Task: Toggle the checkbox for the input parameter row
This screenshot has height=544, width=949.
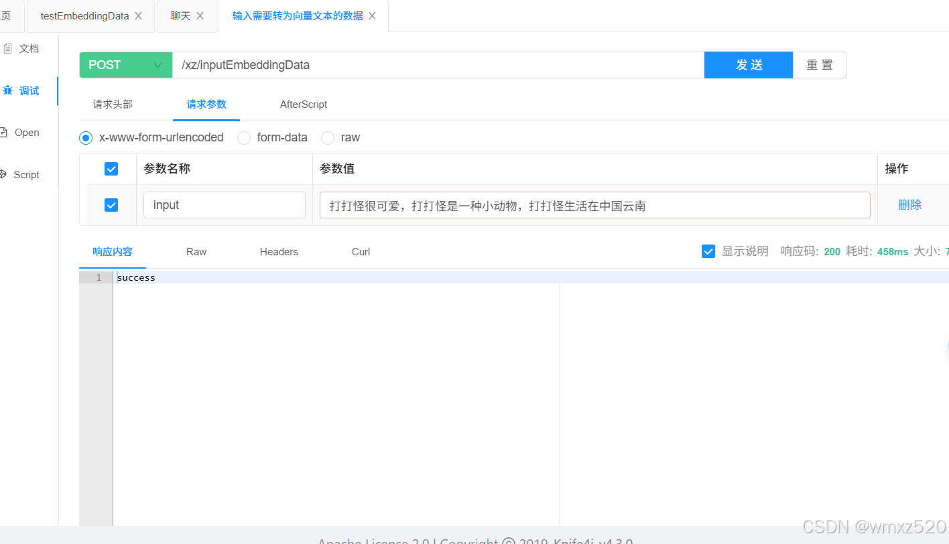Action: click(x=111, y=205)
